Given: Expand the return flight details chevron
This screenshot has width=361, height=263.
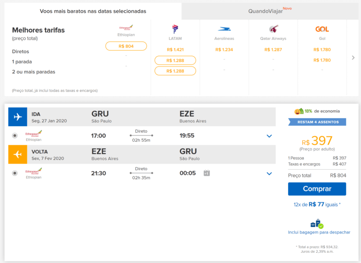Looking at the screenshot, I should pos(269,173).
